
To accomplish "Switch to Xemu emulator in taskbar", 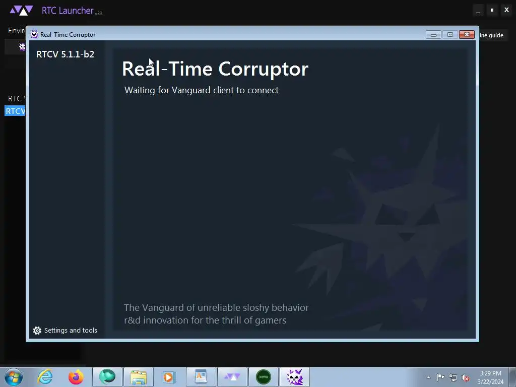I will 263,377.
